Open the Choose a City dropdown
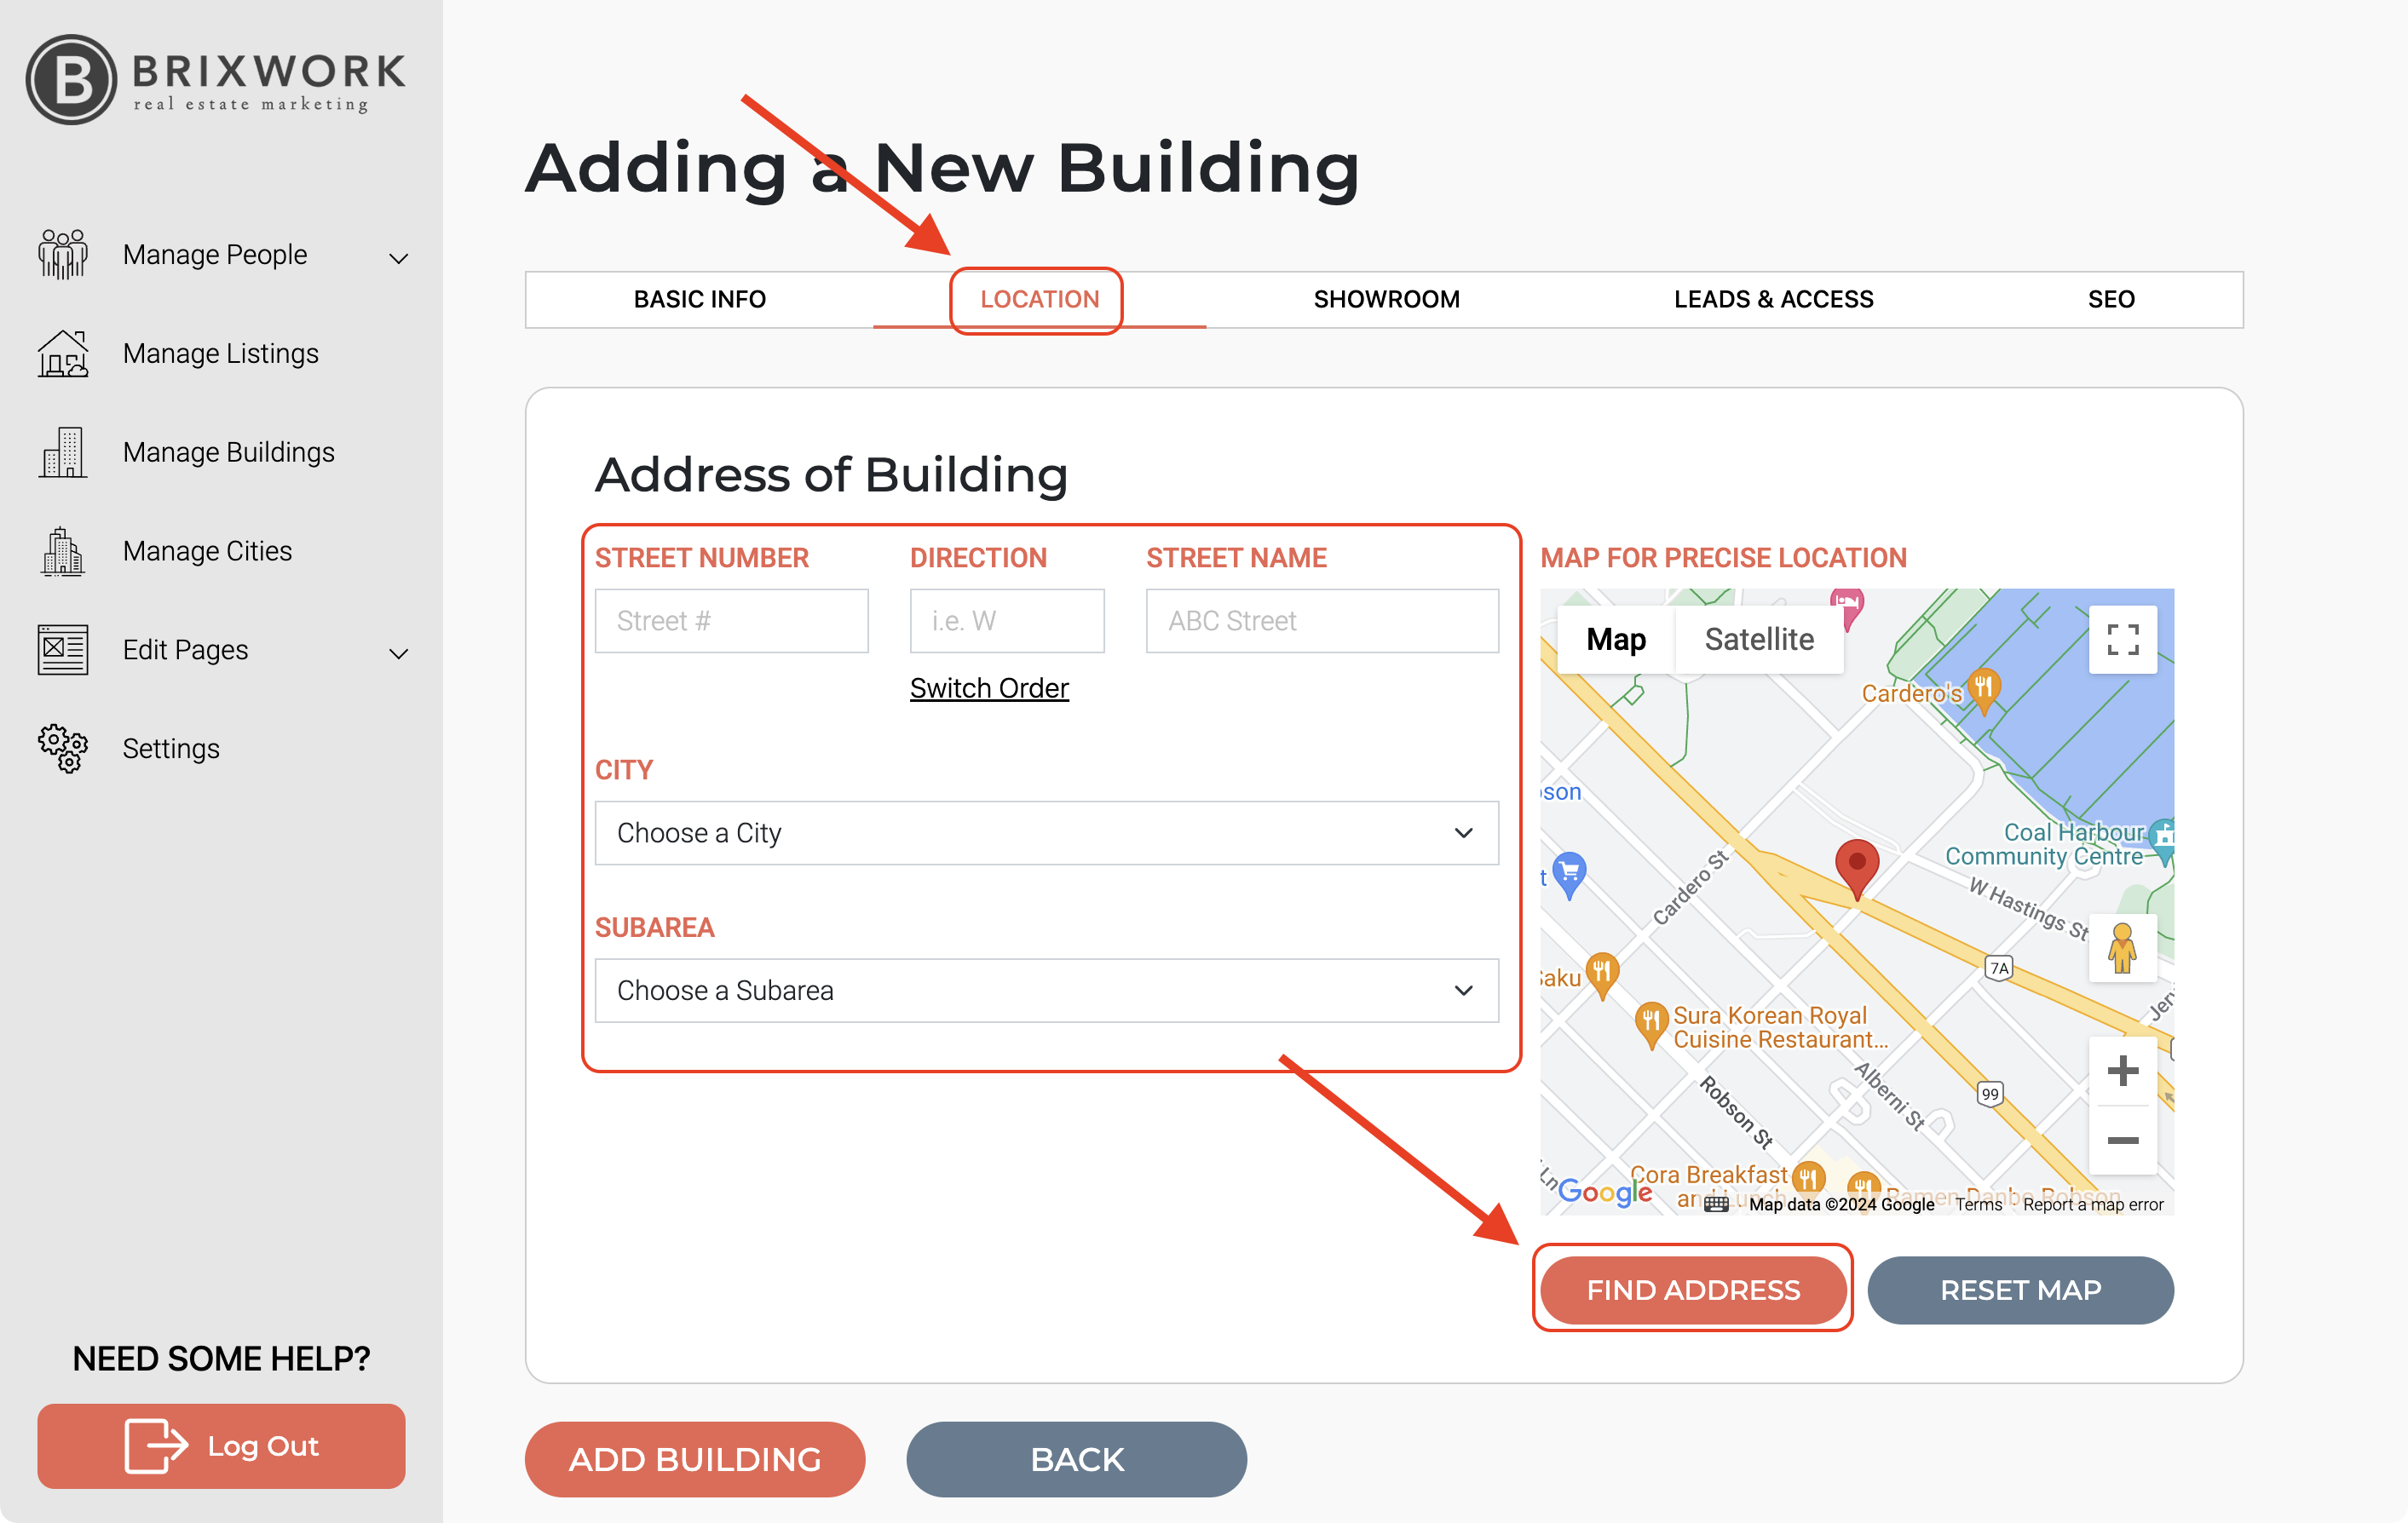This screenshot has height=1523, width=2408. (x=1046, y=832)
